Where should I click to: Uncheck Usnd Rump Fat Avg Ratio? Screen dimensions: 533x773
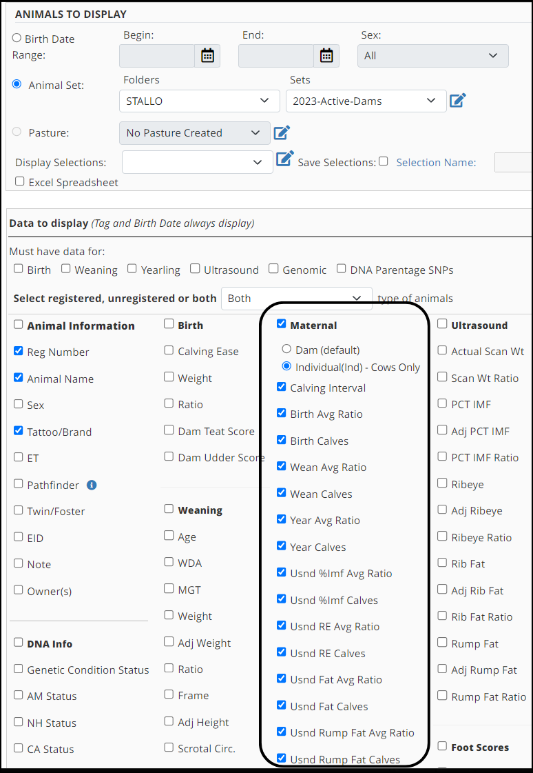[x=282, y=732]
